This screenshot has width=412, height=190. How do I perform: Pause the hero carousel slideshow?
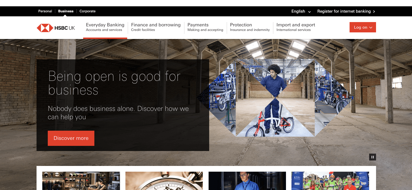(373, 157)
